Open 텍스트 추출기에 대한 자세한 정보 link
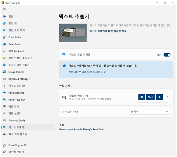 (x=108, y=31)
